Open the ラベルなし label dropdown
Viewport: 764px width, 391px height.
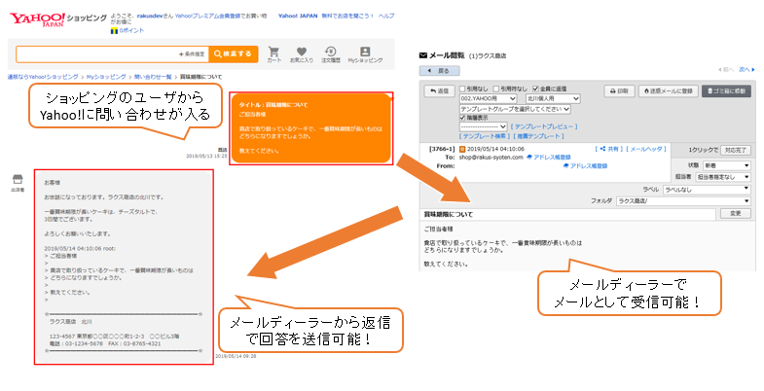pyautogui.click(x=707, y=190)
